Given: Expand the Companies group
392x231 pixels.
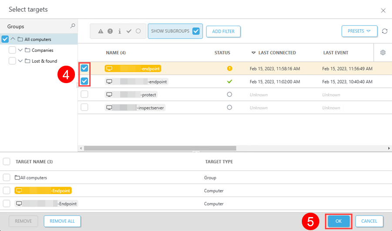Looking at the screenshot, I should click(20, 50).
